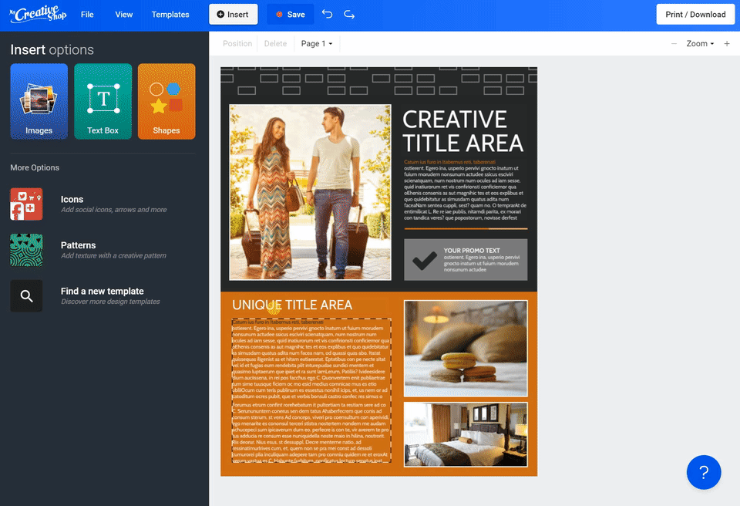Click the Find a new template search icon
This screenshot has width=740, height=506.
point(26,296)
